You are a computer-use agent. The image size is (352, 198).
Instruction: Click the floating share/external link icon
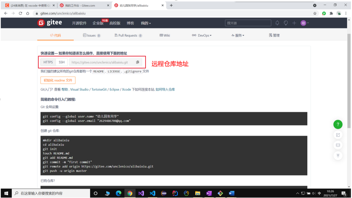coord(338,135)
